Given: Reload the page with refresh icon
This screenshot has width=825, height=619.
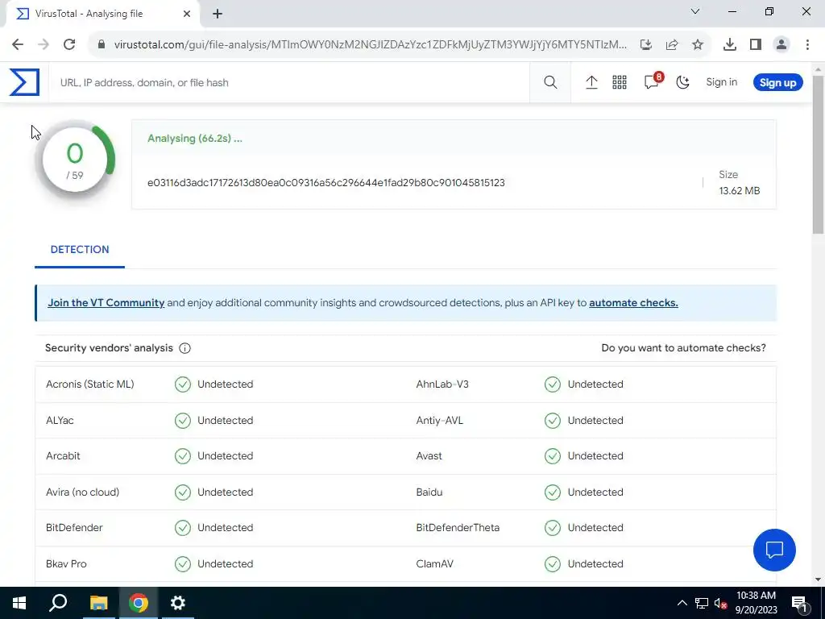Looking at the screenshot, I should point(69,44).
